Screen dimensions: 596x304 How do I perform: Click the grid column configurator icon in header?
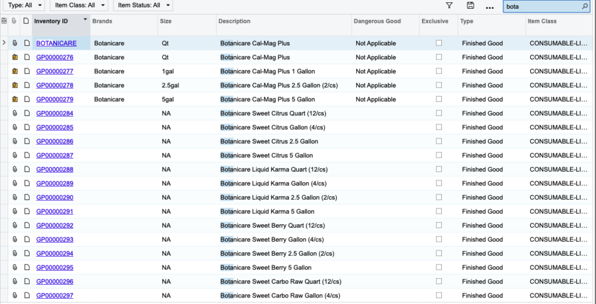[4, 22]
